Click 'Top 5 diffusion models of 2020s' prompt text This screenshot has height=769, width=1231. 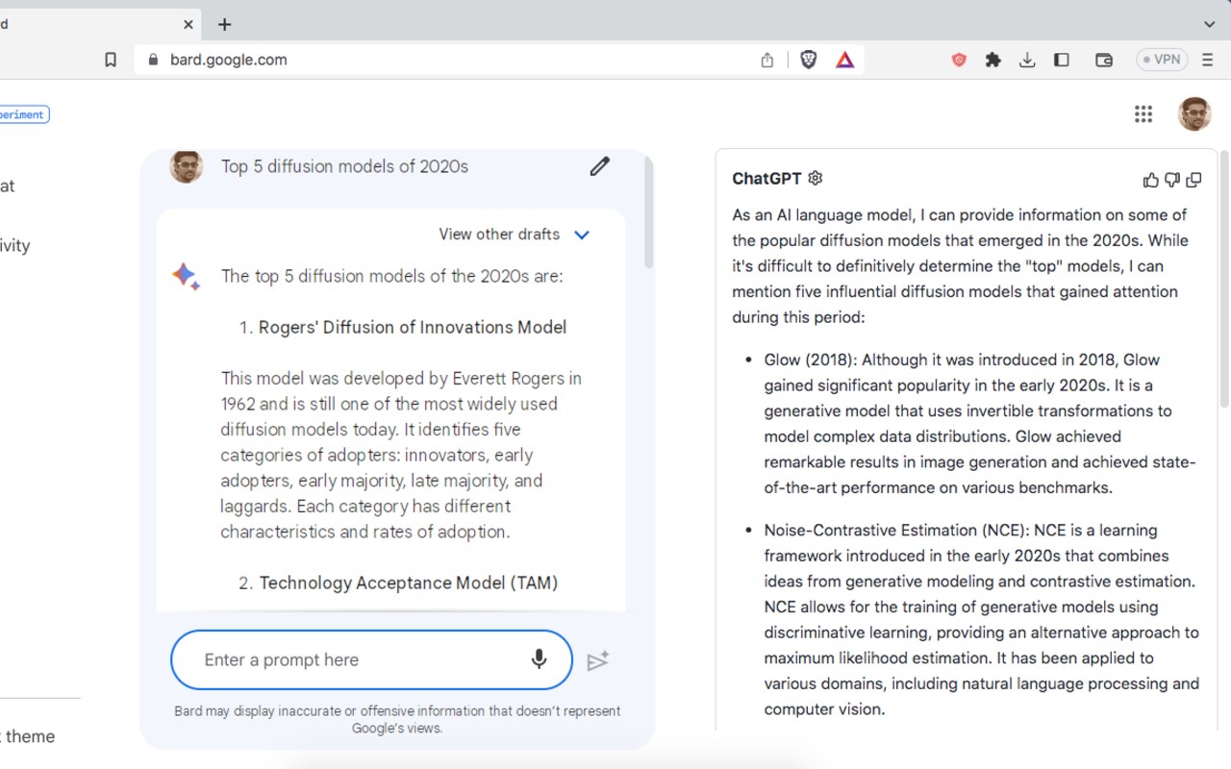tap(344, 166)
